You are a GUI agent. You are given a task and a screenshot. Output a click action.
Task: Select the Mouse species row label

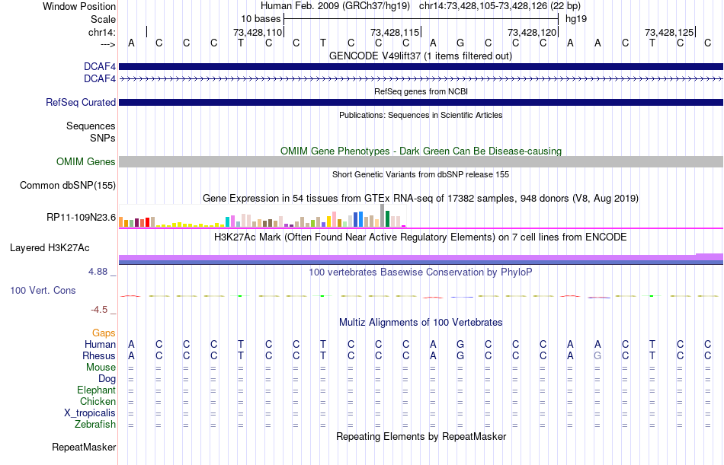click(101, 368)
